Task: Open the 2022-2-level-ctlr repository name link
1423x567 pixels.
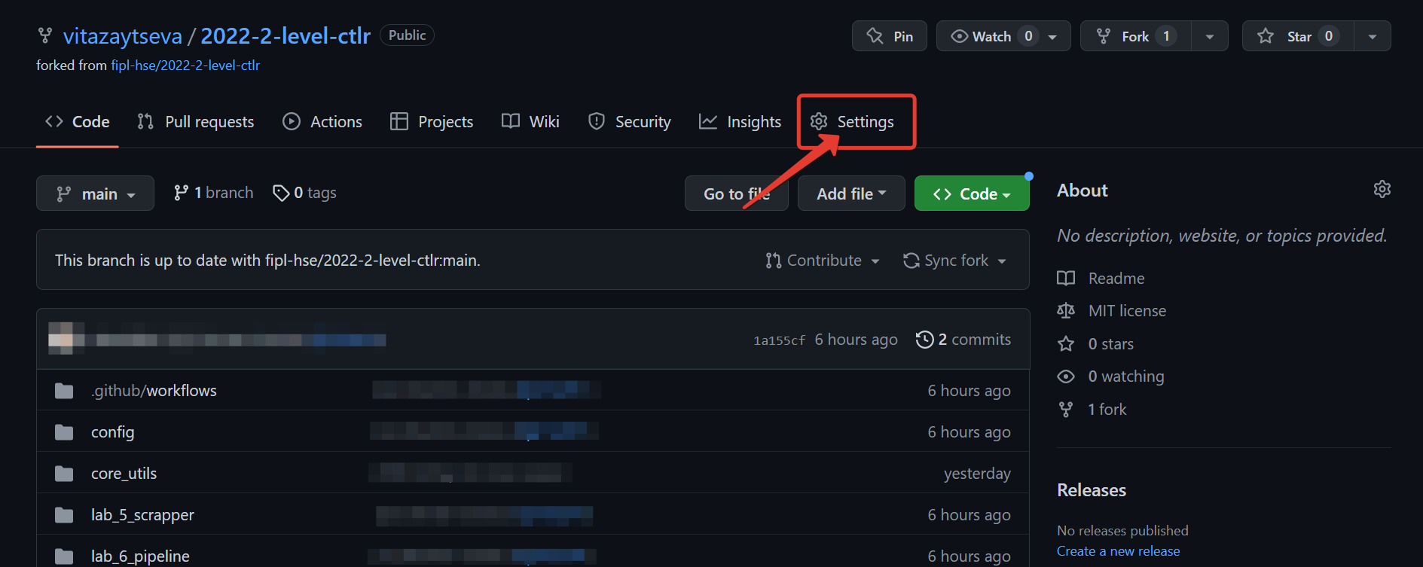Action: [x=286, y=36]
